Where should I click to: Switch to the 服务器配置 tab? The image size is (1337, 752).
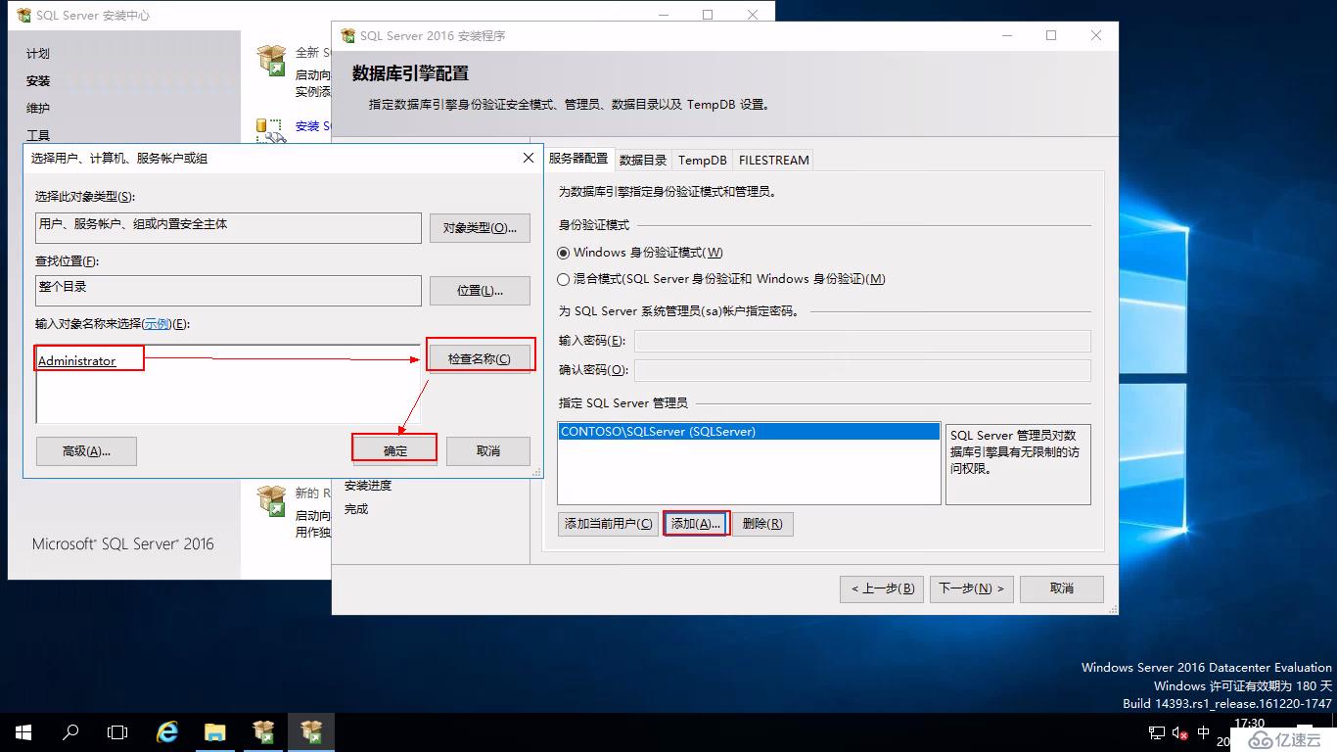(577, 159)
